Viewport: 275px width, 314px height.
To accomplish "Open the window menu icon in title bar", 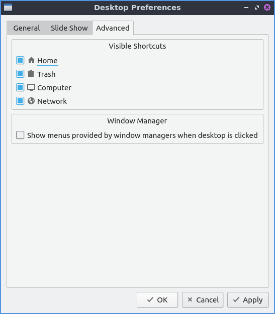I will coord(8,8).
